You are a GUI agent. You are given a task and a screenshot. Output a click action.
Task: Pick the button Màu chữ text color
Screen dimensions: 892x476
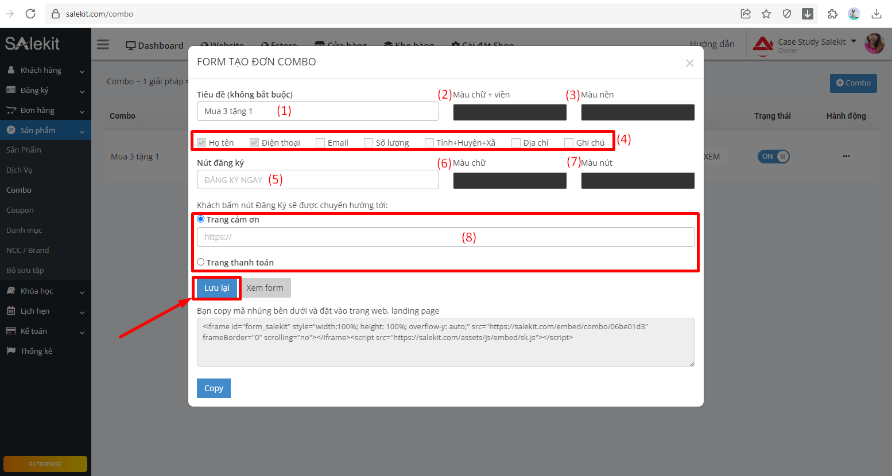click(510, 181)
